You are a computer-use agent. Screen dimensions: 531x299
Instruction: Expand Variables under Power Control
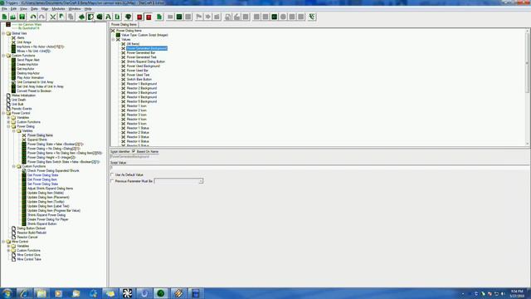tap(9, 117)
